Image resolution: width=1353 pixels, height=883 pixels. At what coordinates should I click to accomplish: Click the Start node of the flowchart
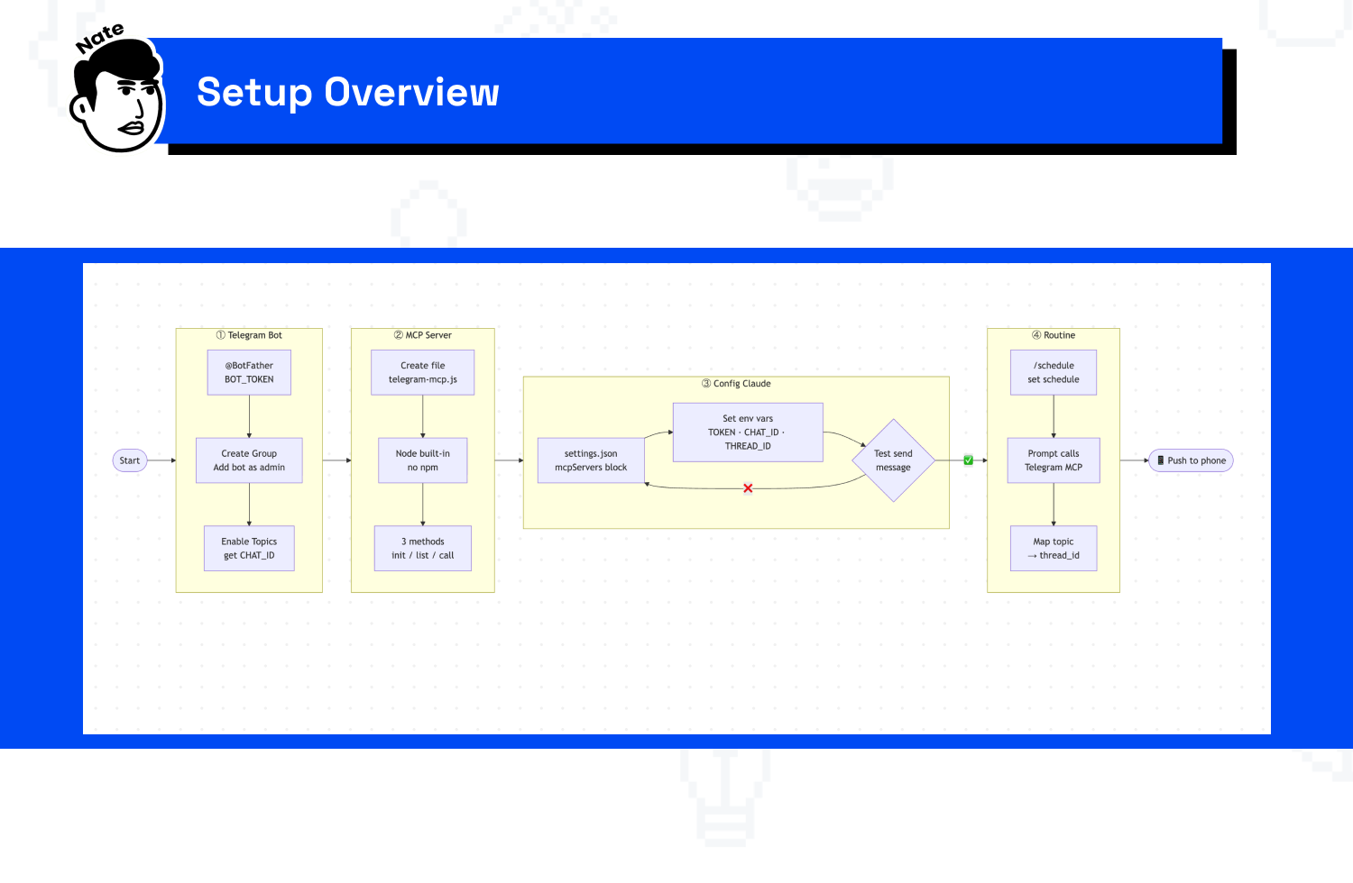[x=130, y=460]
